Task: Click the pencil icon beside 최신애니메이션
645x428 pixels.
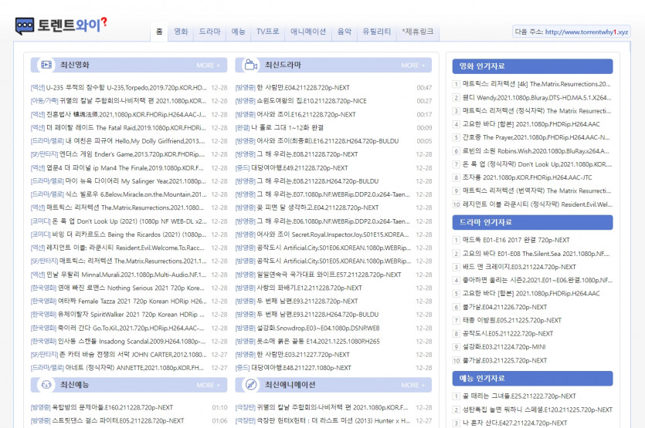Action: 251,385
